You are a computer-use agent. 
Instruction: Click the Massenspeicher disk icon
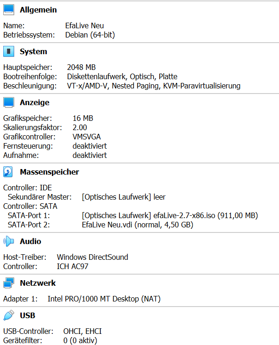(8, 172)
